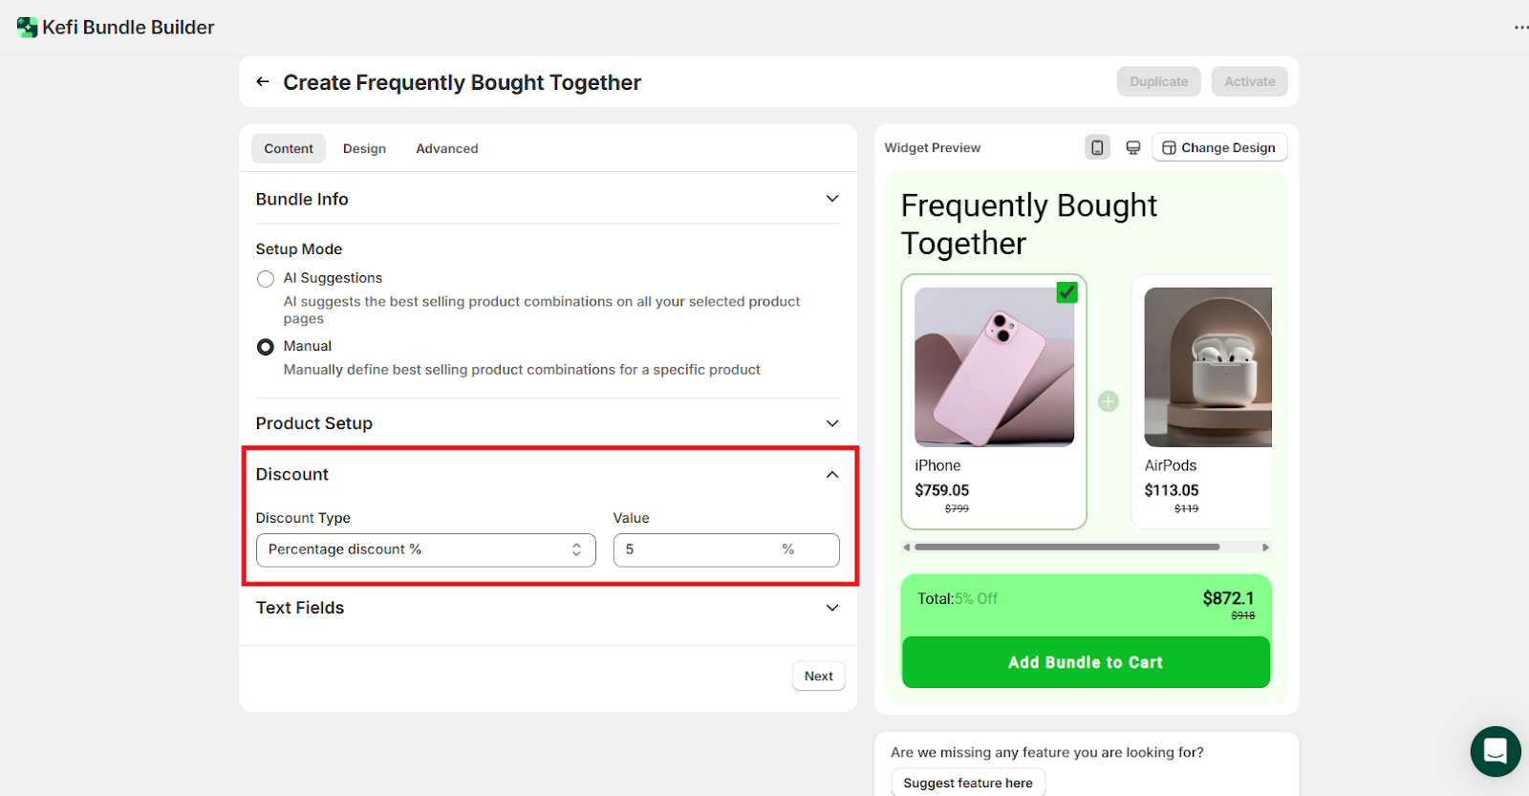Open the Advanced tab

(446, 148)
